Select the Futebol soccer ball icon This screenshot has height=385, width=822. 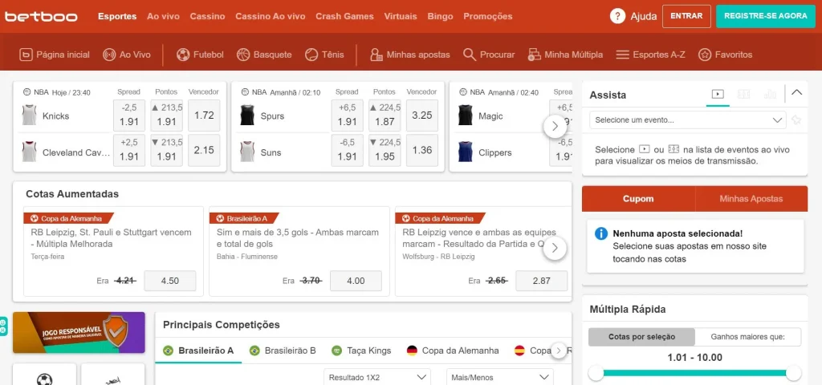(x=183, y=55)
